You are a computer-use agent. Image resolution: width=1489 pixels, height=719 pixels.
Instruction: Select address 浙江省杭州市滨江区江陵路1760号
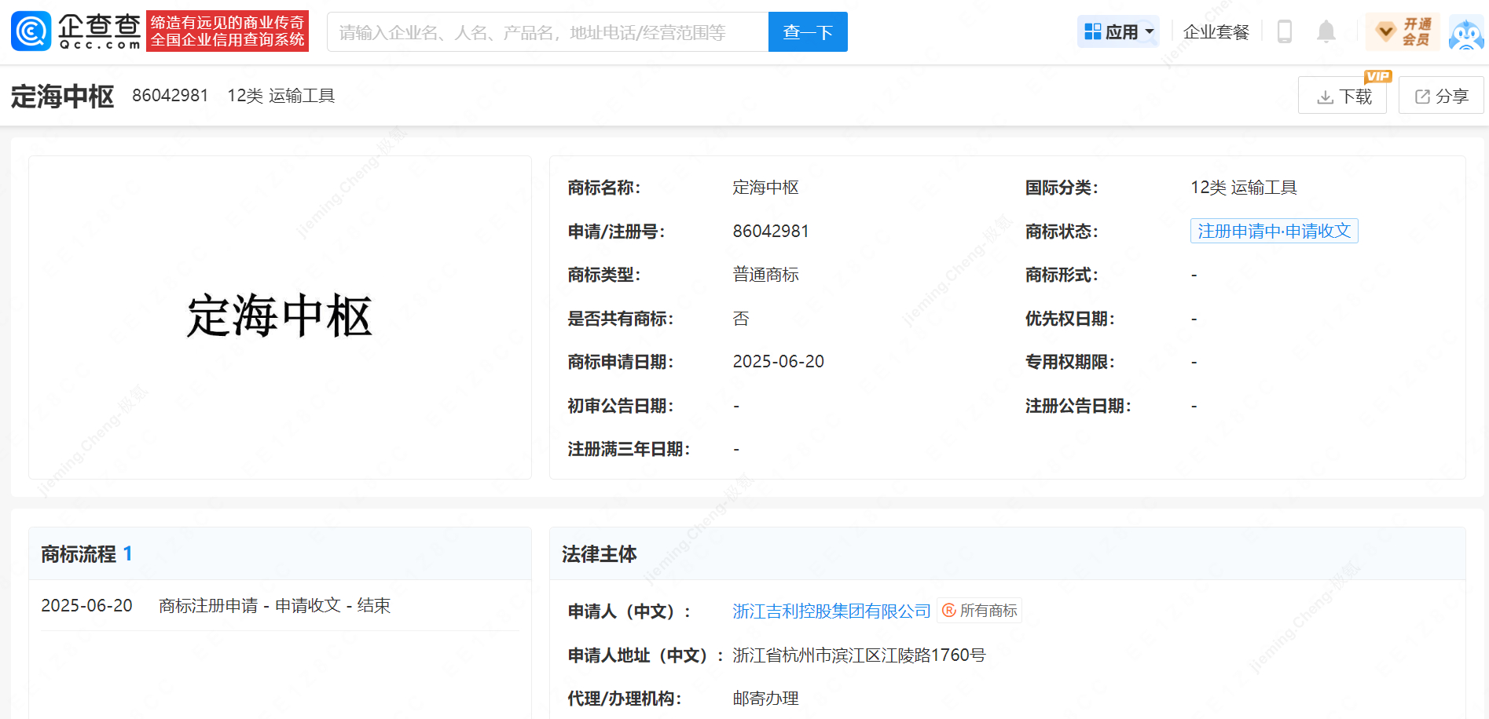click(859, 655)
